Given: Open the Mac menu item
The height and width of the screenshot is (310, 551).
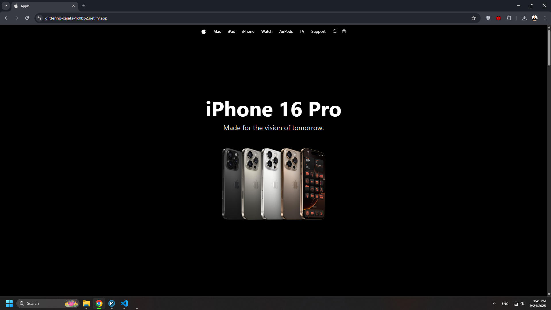Looking at the screenshot, I should [217, 32].
